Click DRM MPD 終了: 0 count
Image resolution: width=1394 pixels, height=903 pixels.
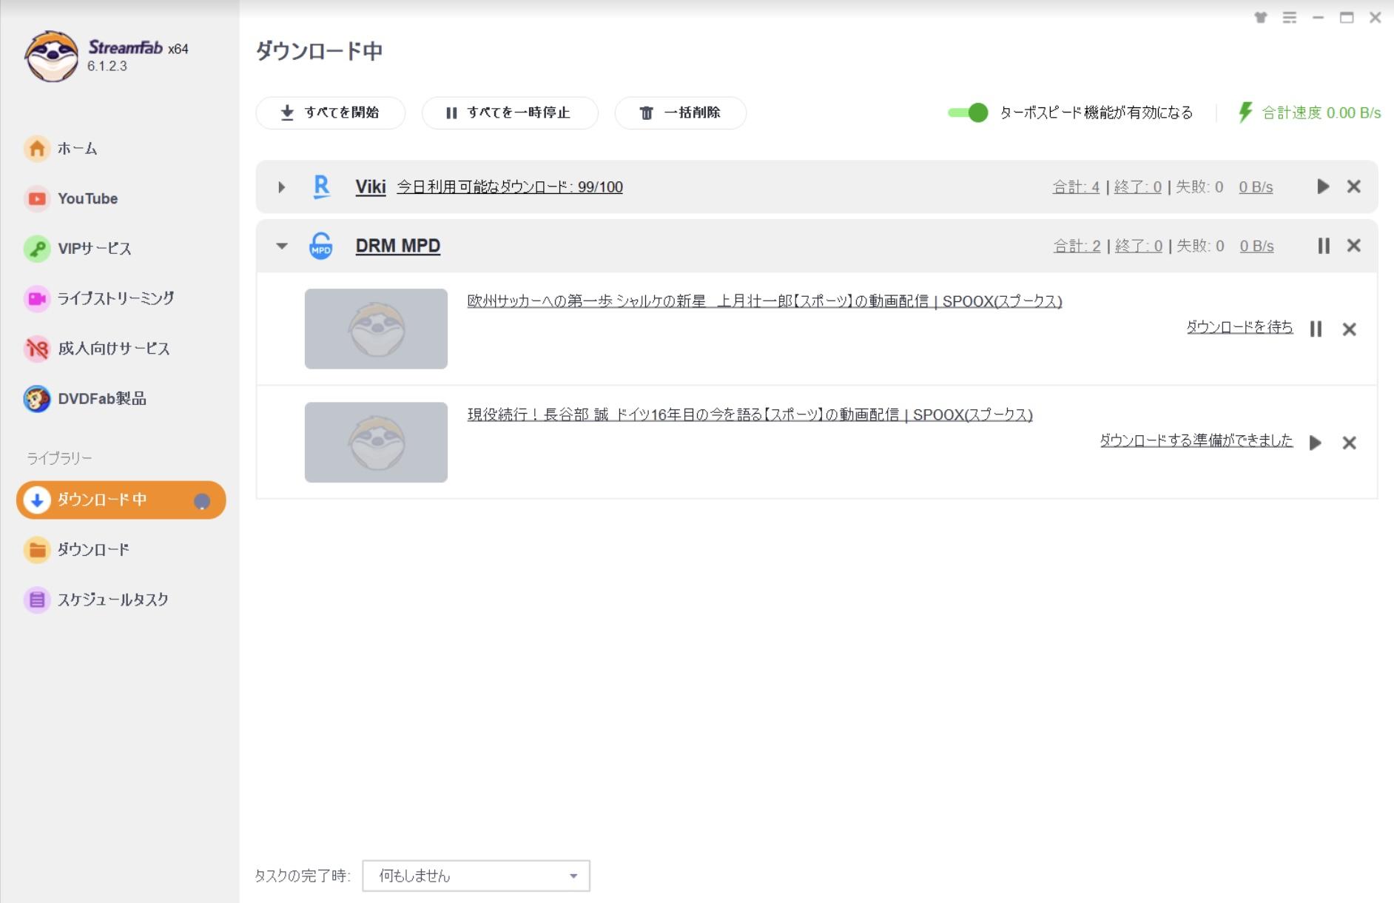pos(1138,246)
